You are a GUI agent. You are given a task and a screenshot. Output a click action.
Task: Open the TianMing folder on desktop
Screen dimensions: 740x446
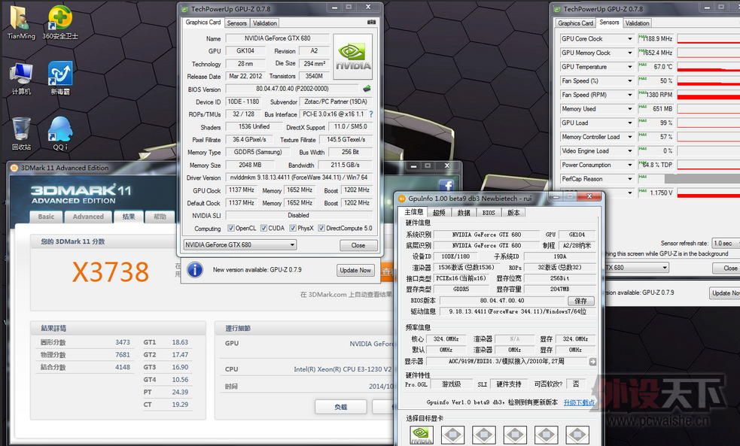point(21,23)
